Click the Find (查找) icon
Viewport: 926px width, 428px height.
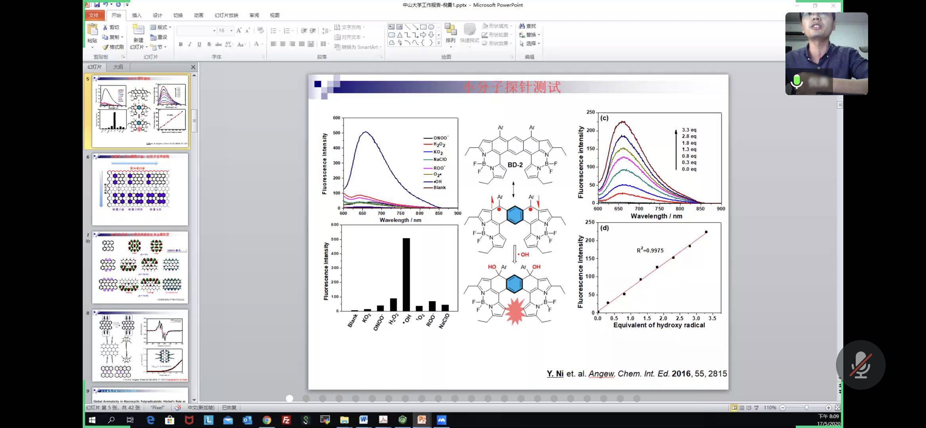pos(522,26)
